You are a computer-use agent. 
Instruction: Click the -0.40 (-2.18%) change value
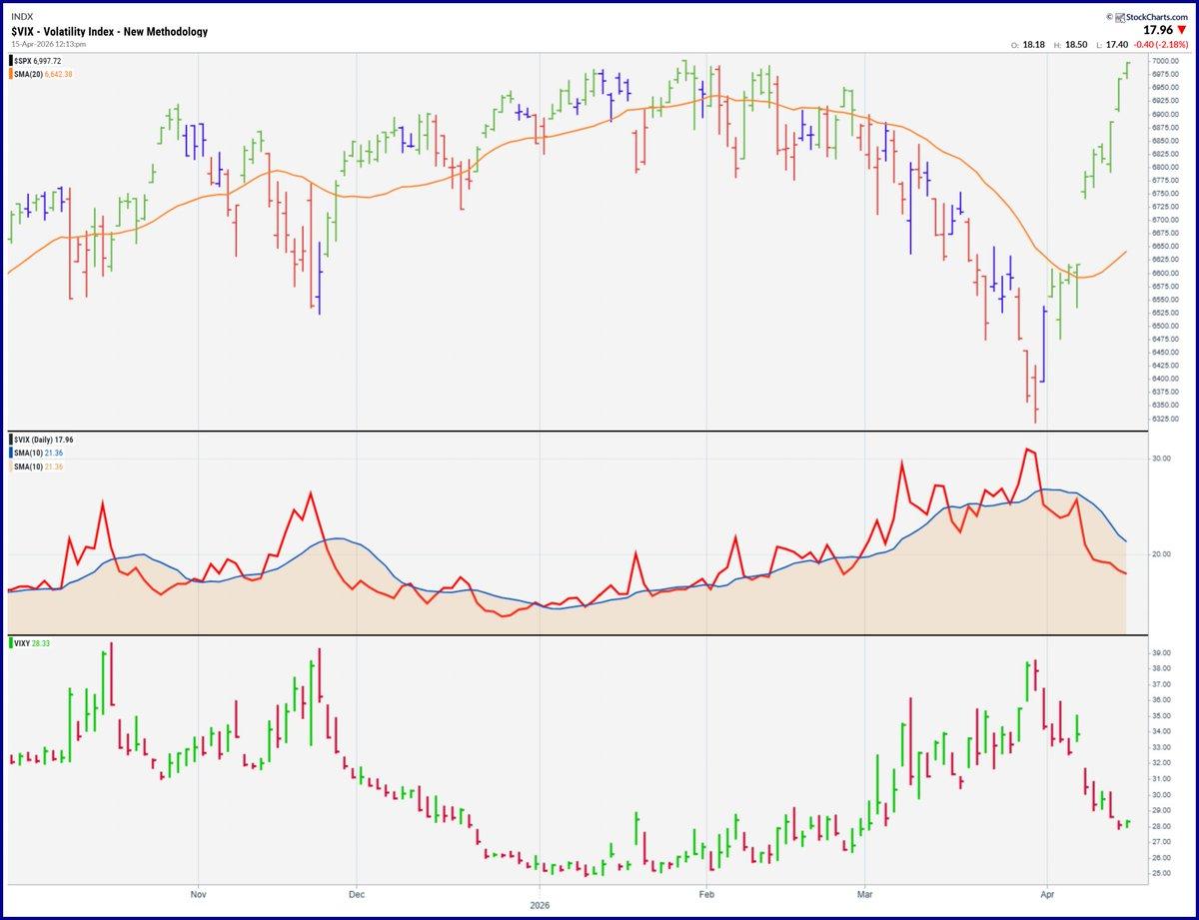(x=1159, y=45)
